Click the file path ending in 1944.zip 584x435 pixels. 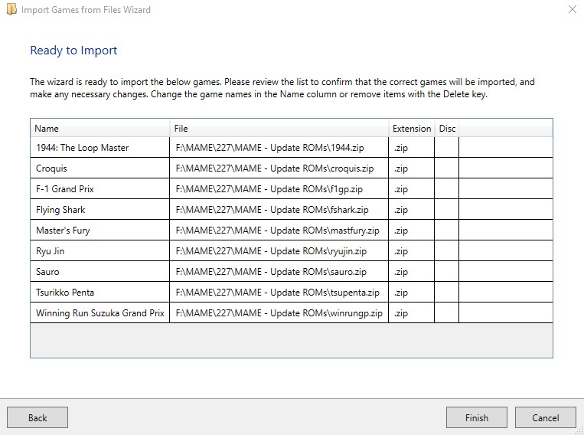pyautogui.click(x=279, y=147)
